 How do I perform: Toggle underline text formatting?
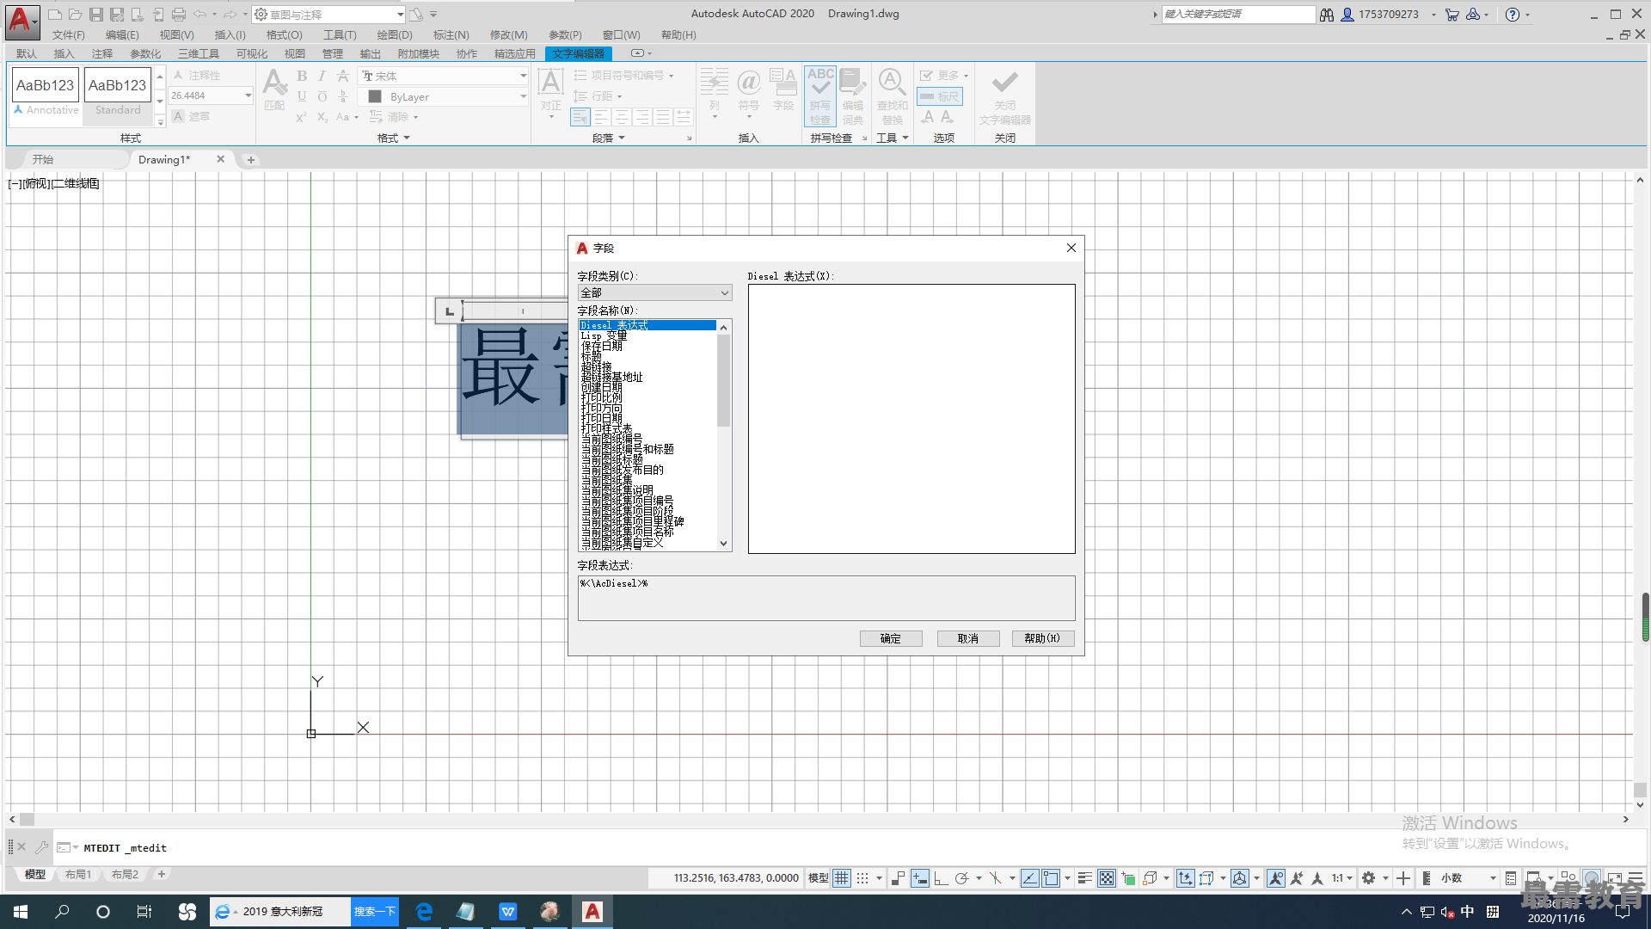point(302,96)
